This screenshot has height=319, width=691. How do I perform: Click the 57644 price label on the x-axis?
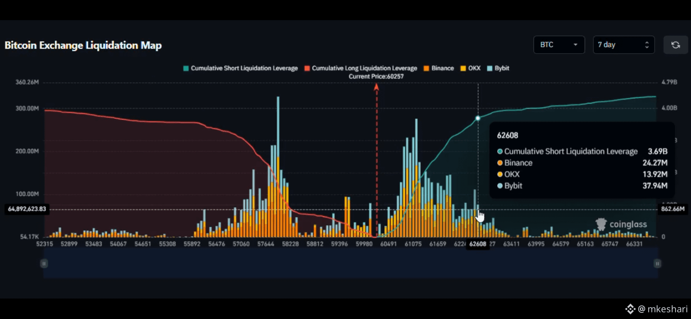266,244
